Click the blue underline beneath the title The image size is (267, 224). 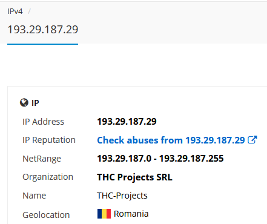43,44
